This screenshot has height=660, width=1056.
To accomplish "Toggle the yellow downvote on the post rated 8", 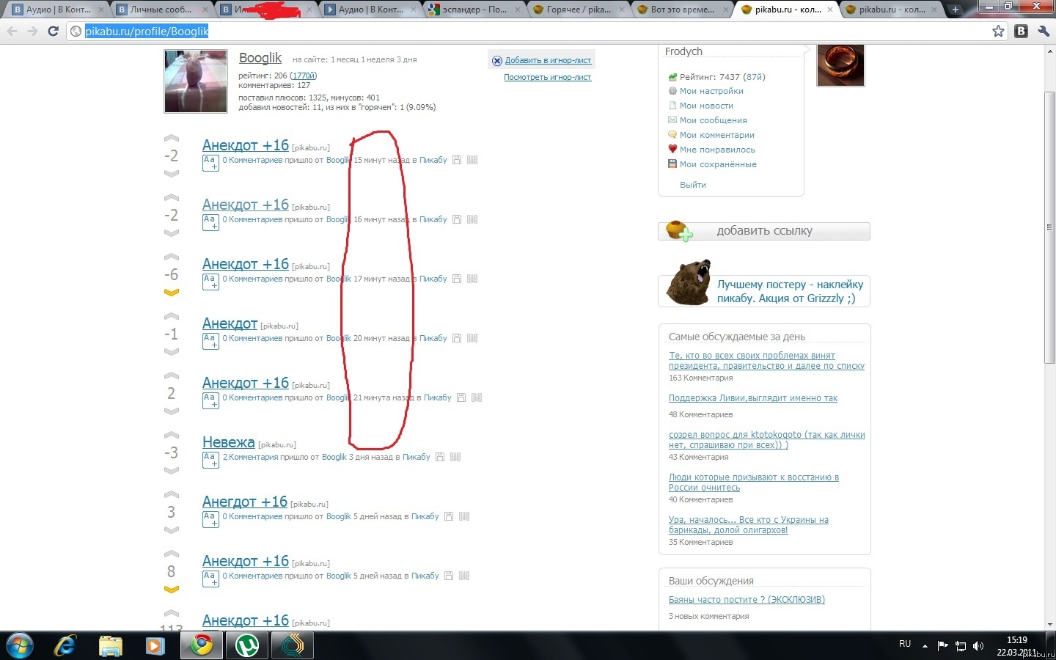I will click(172, 590).
